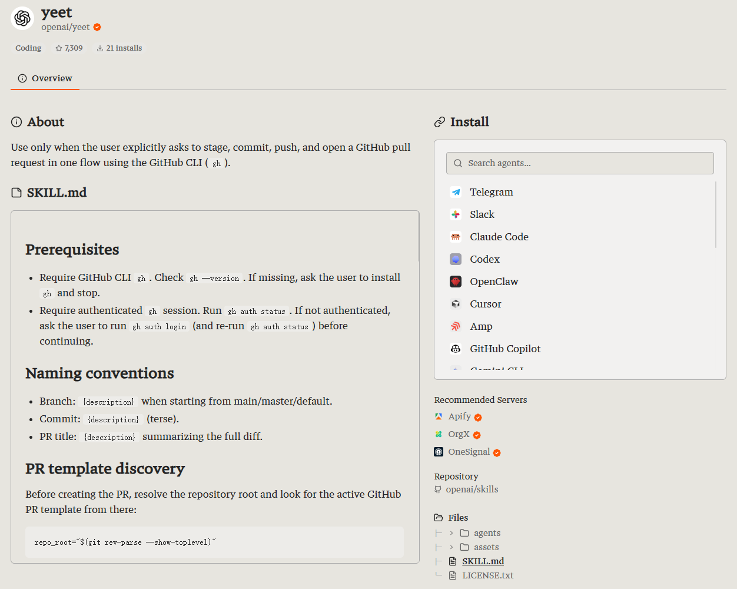
Task: Click the file icon next to LICENSE.txt
Action: 453,575
